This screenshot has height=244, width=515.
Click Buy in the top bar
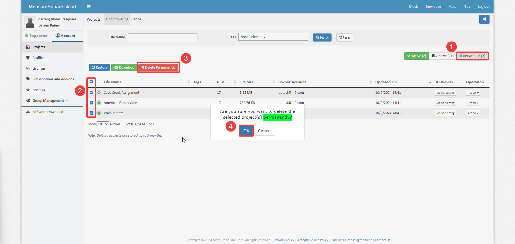pos(467,7)
